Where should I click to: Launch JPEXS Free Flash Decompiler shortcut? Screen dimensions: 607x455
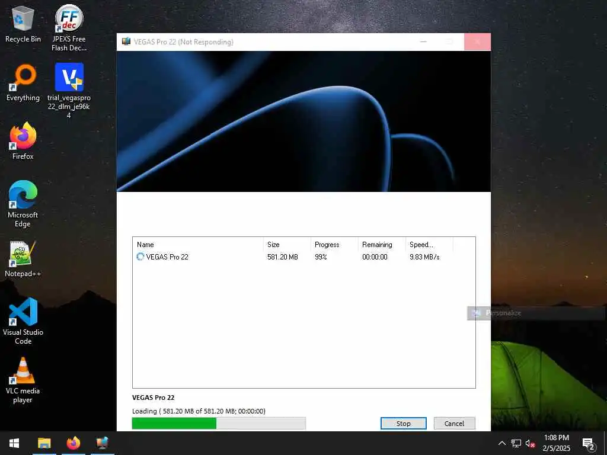click(69, 28)
